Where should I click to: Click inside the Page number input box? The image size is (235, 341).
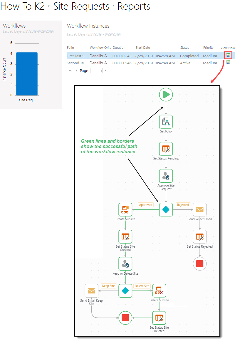[97, 70]
